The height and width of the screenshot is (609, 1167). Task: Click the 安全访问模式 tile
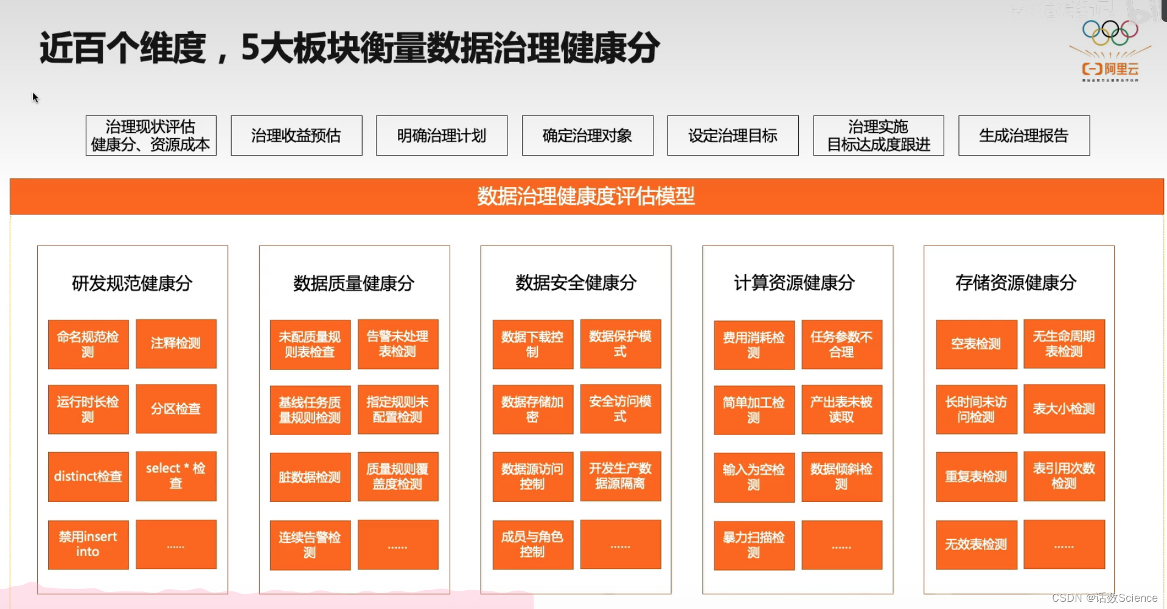coord(621,409)
